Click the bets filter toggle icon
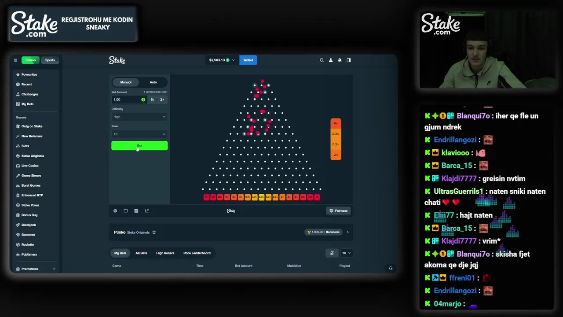The height and width of the screenshot is (317, 563). [x=332, y=253]
